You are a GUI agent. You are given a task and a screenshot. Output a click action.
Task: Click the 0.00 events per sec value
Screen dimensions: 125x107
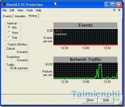tap(50, 31)
